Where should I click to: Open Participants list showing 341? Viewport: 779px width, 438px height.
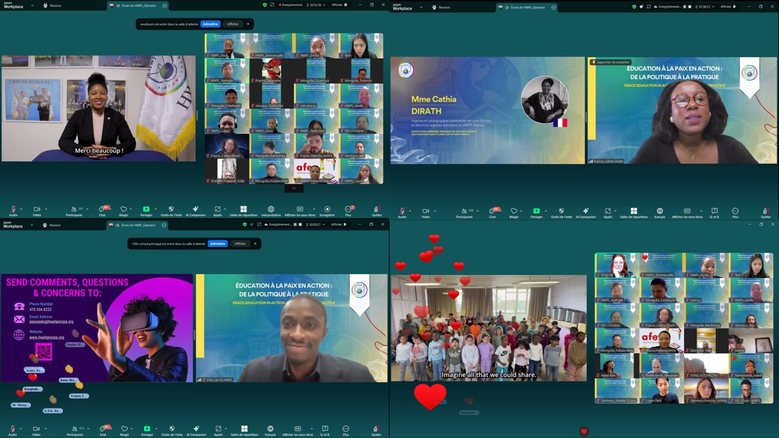pyautogui.click(x=74, y=210)
